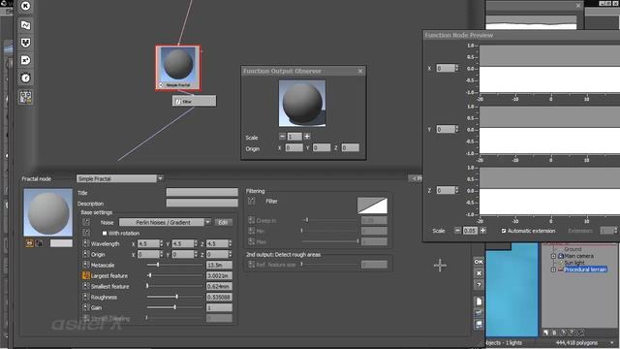
Task: Enable the With rotation checkbox
Action: coord(105,233)
